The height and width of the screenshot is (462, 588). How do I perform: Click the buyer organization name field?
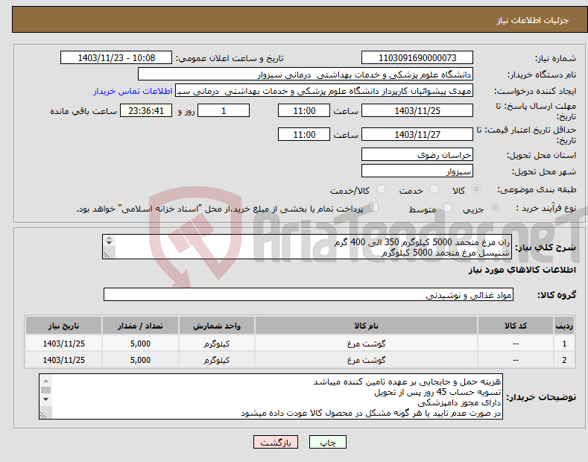306,75
